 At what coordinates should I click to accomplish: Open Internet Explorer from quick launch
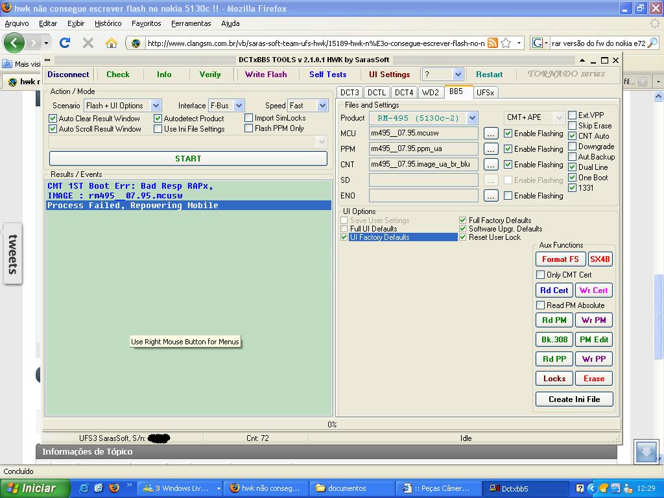coord(84,488)
